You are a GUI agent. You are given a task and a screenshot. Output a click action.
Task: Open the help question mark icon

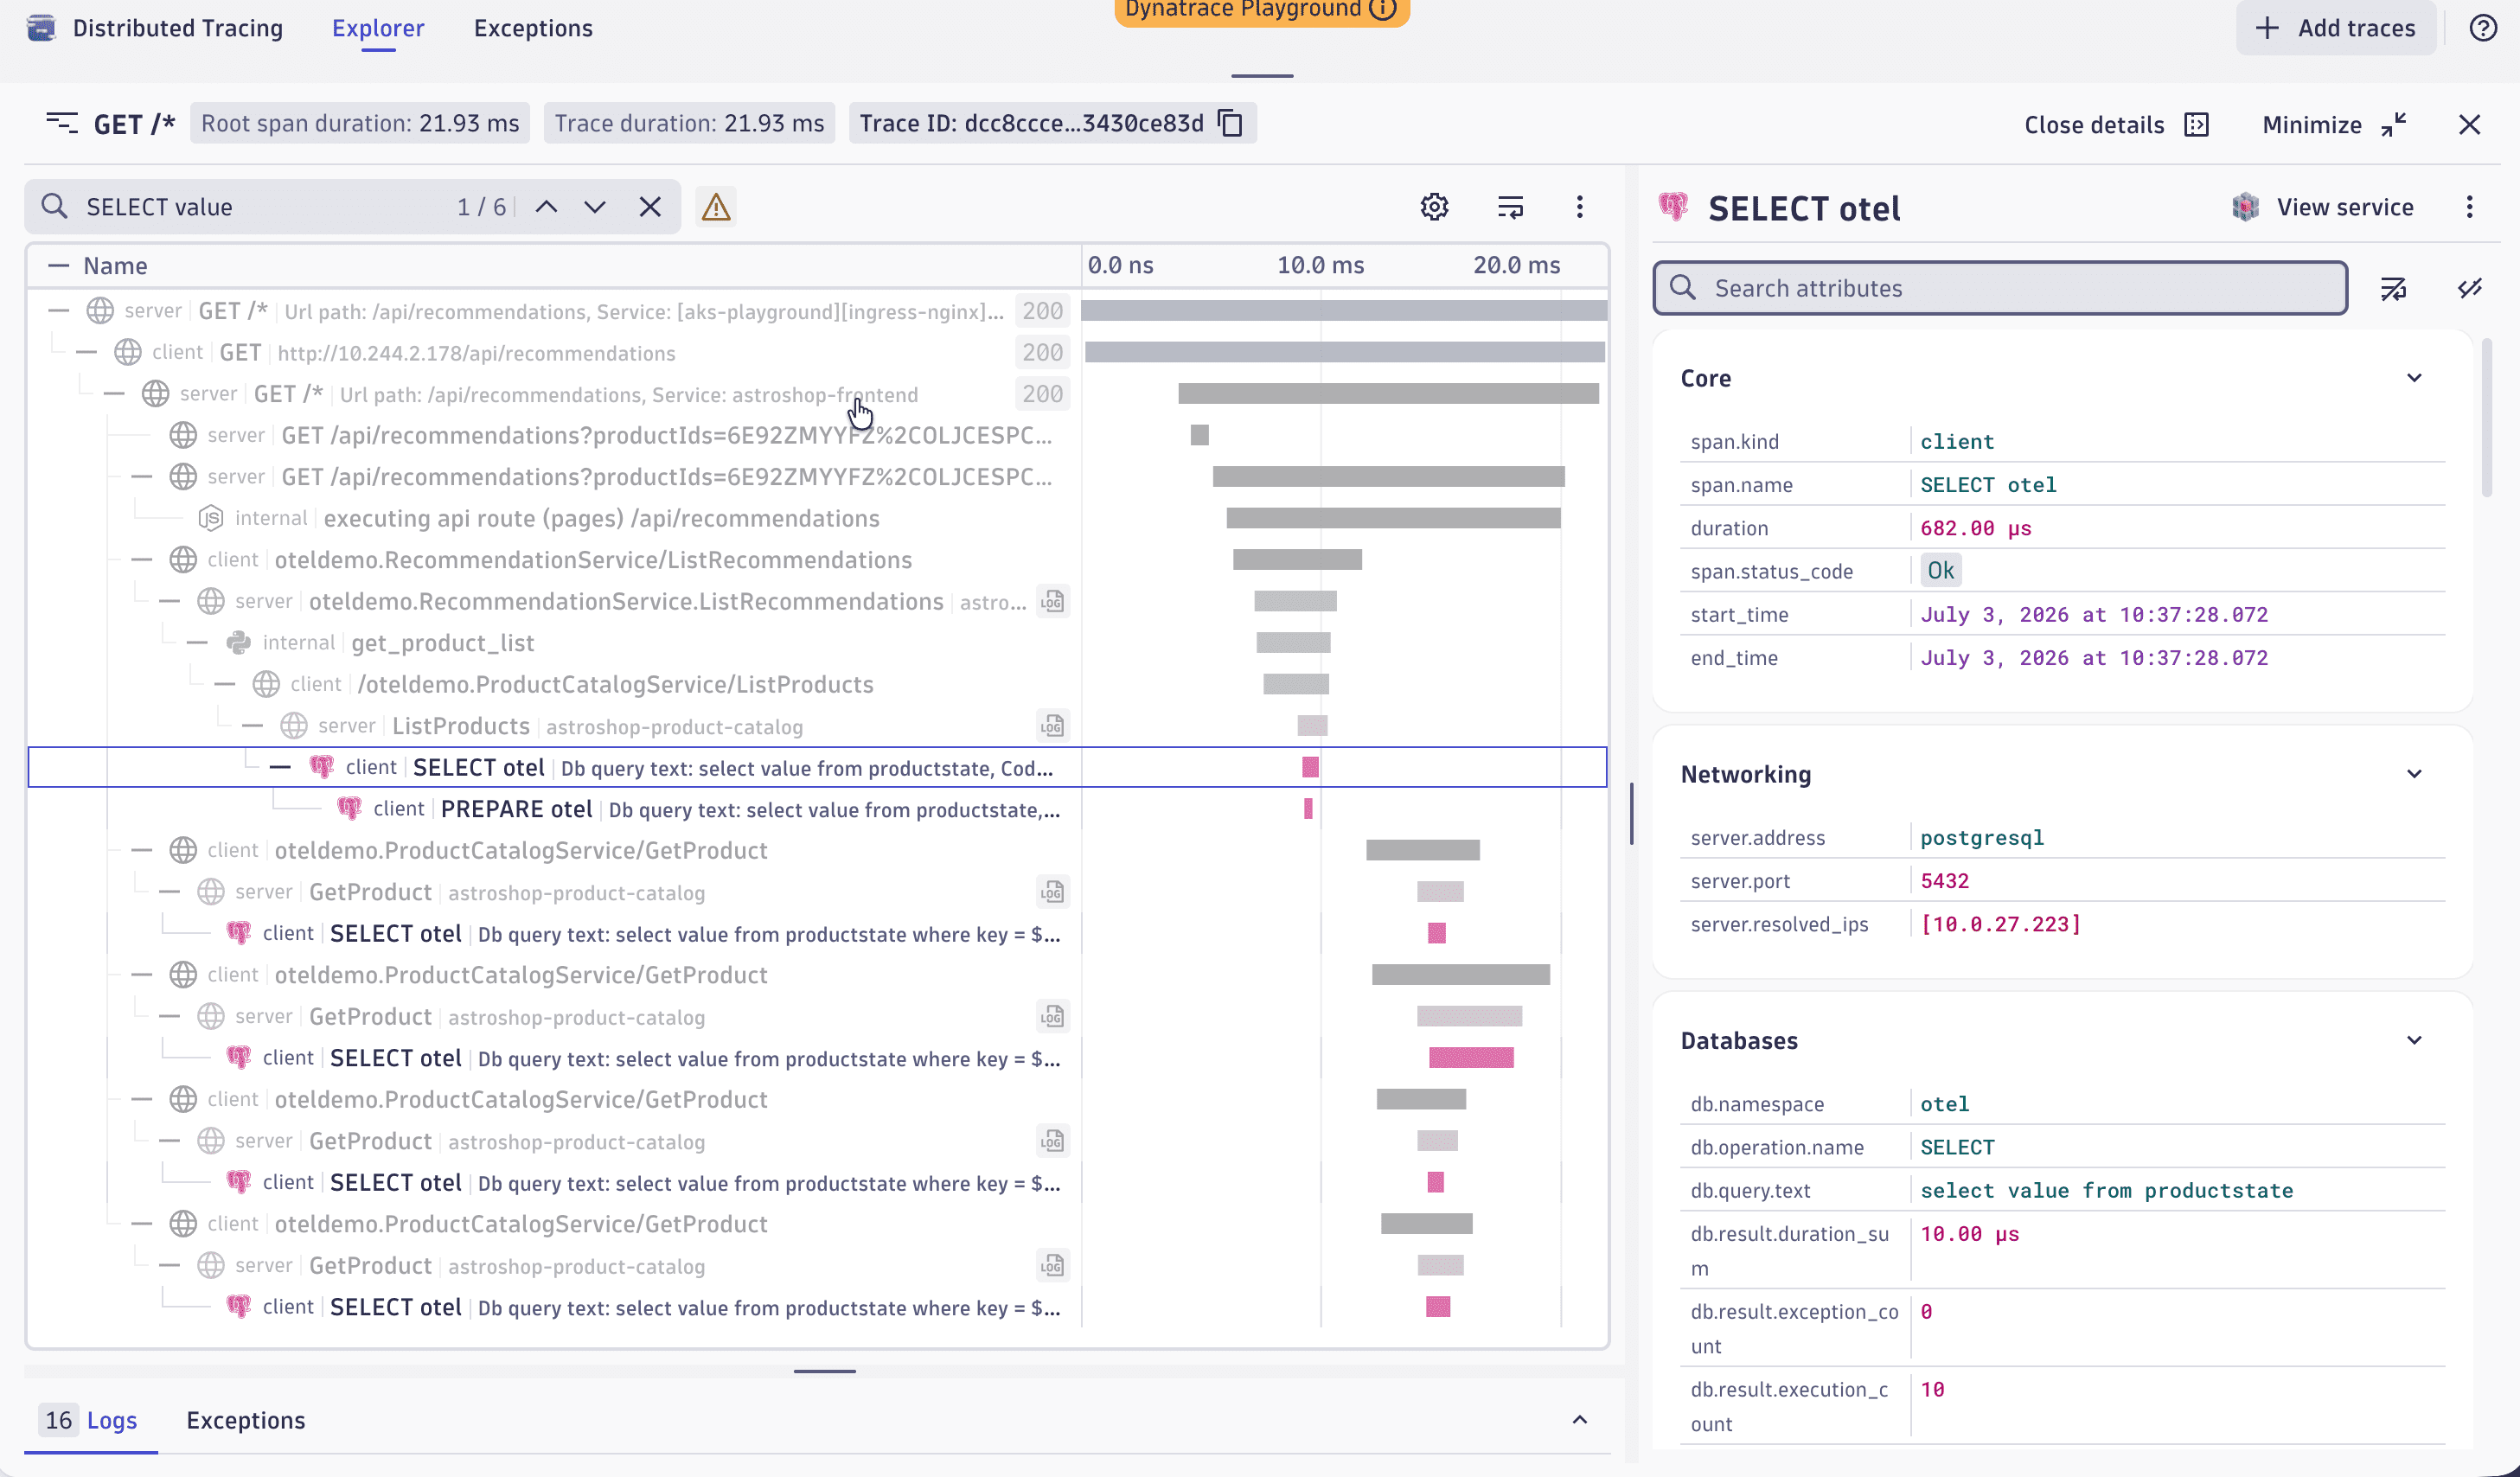(x=2482, y=28)
